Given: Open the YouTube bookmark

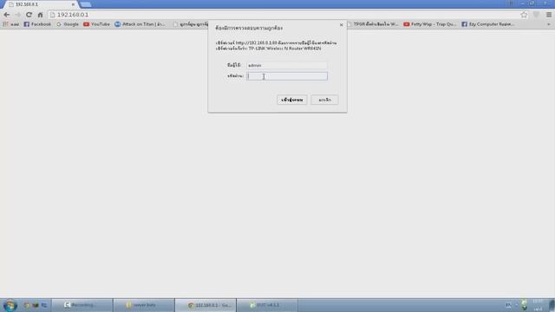Looking at the screenshot, I should 96,24.
